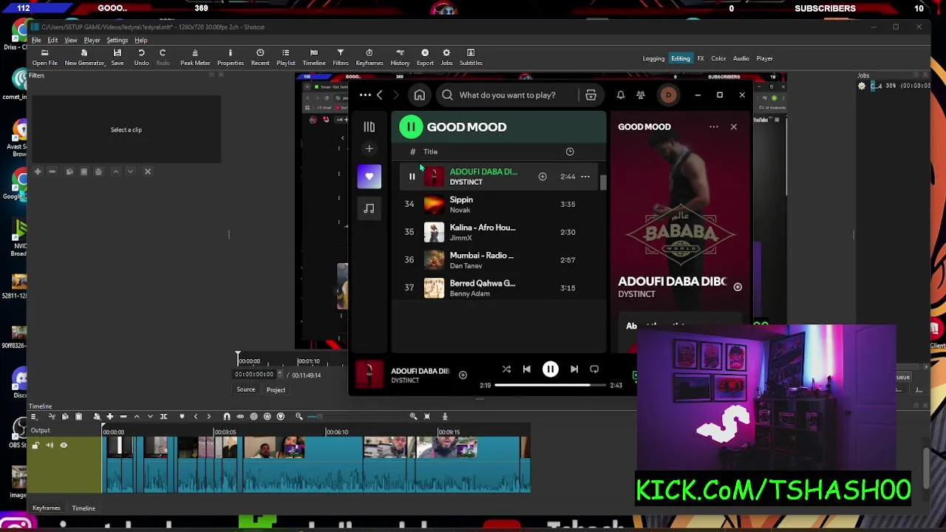Add a filter with plus button
Viewport: 946px width, 532px height.
coord(38,171)
